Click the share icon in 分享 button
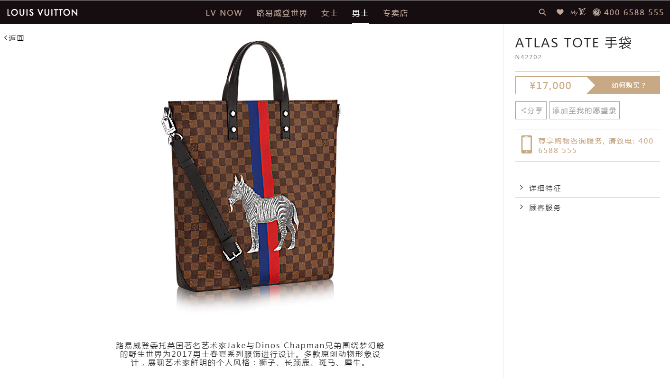 click(x=523, y=110)
